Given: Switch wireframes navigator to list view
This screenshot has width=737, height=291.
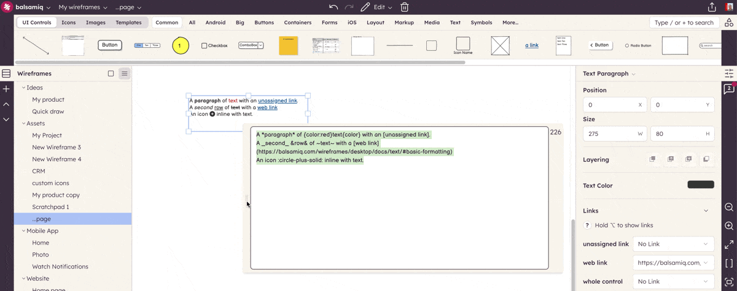Looking at the screenshot, I should pyautogui.click(x=124, y=74).
